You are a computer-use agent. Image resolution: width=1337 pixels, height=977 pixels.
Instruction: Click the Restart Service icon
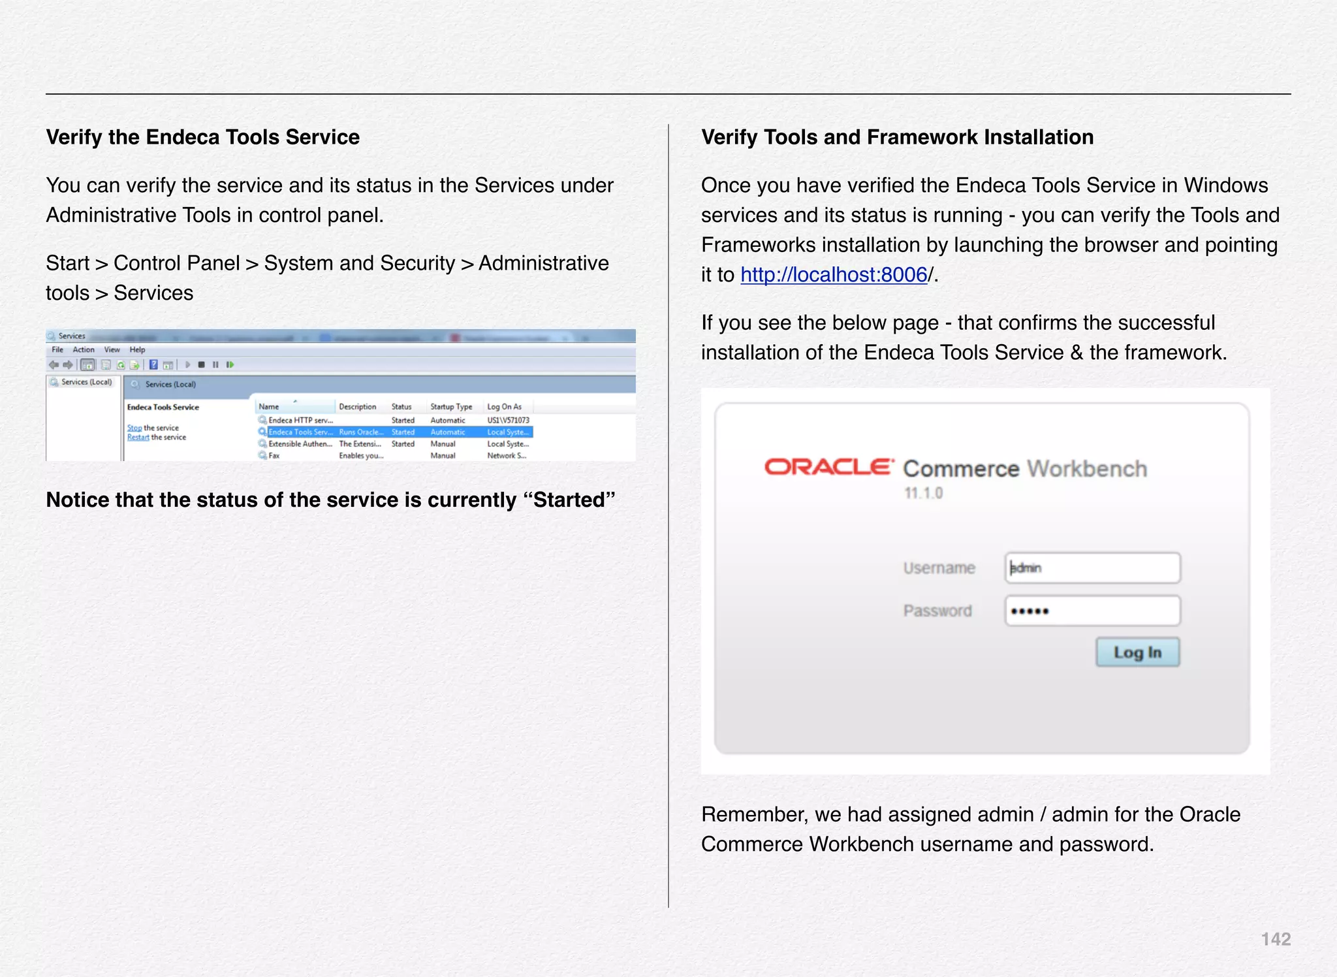coord(230,365)
